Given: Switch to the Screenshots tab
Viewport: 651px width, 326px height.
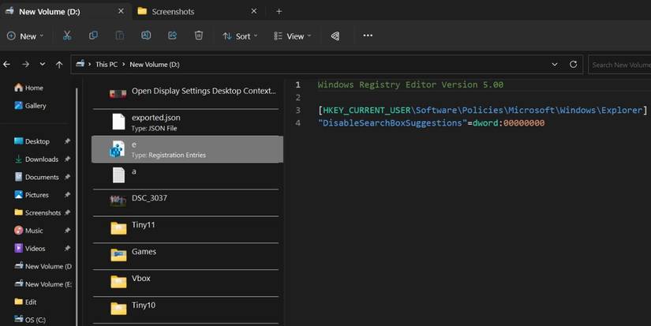Looking at the screenshot, I should click(174, 11).
